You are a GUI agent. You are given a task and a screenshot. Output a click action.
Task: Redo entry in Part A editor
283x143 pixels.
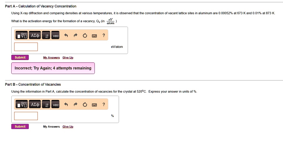click(75, 36)
